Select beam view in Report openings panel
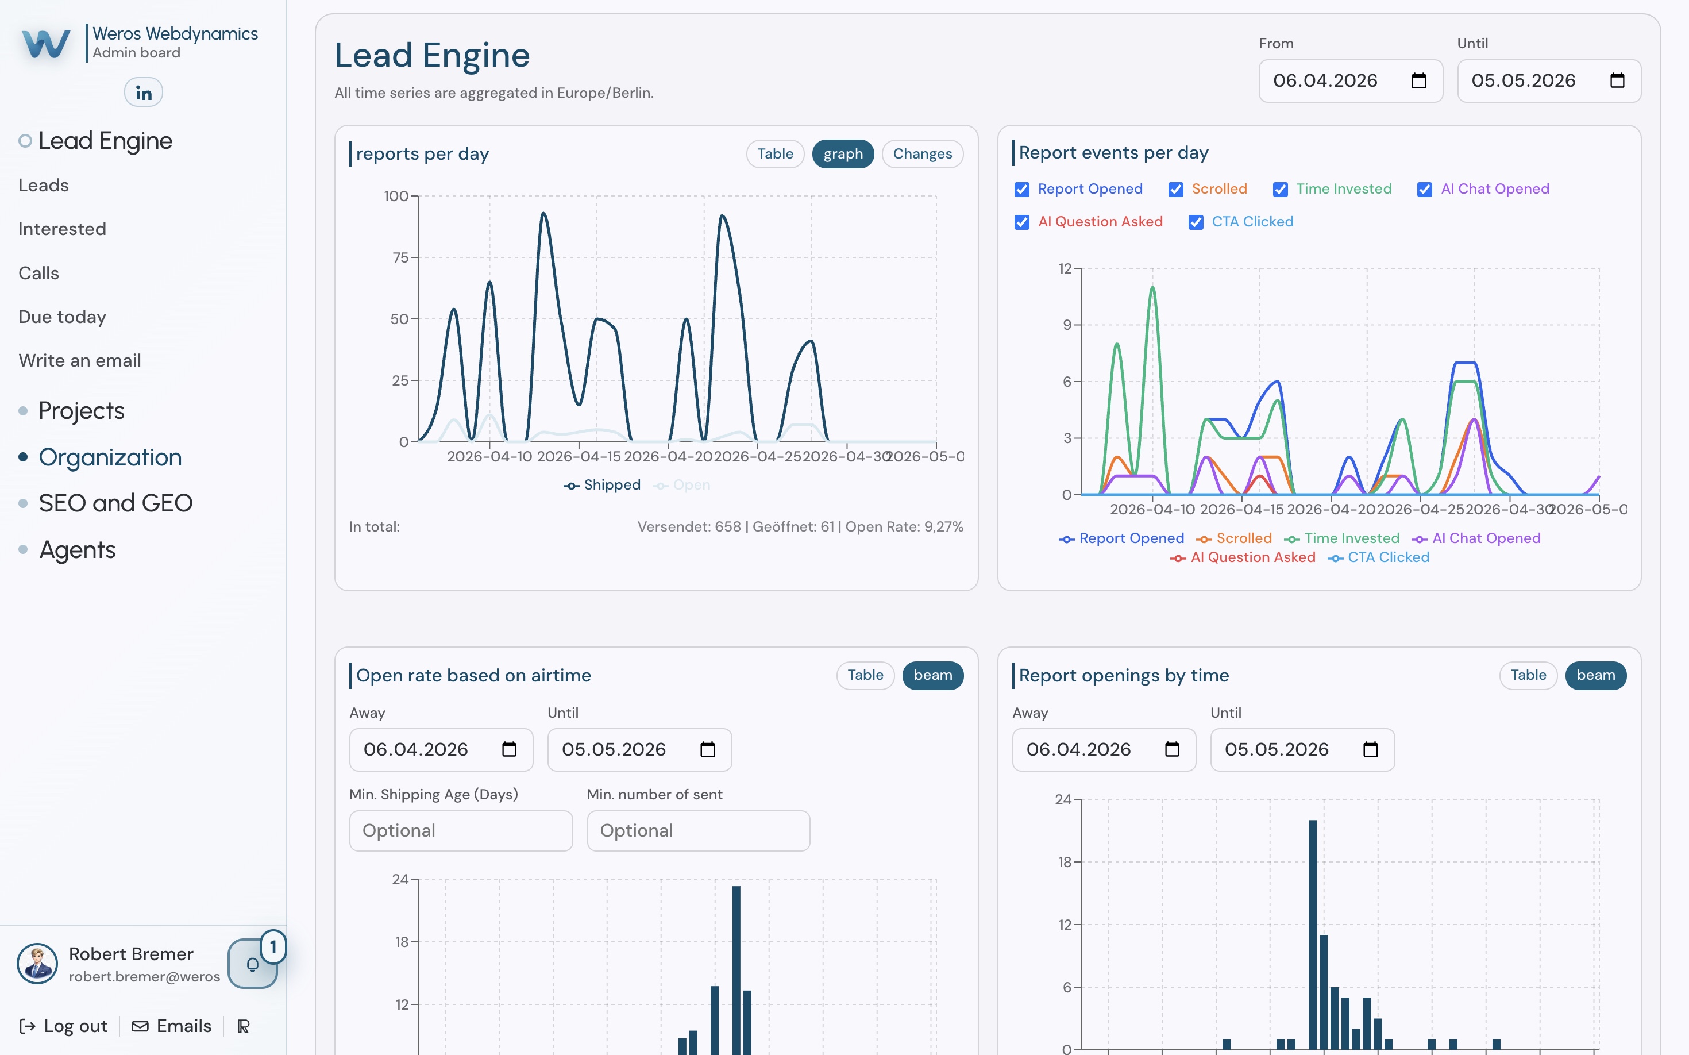 click(1595, 675)
